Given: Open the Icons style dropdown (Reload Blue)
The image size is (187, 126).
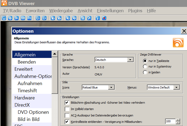Looking at the screenshot, I should coord(98,87).
